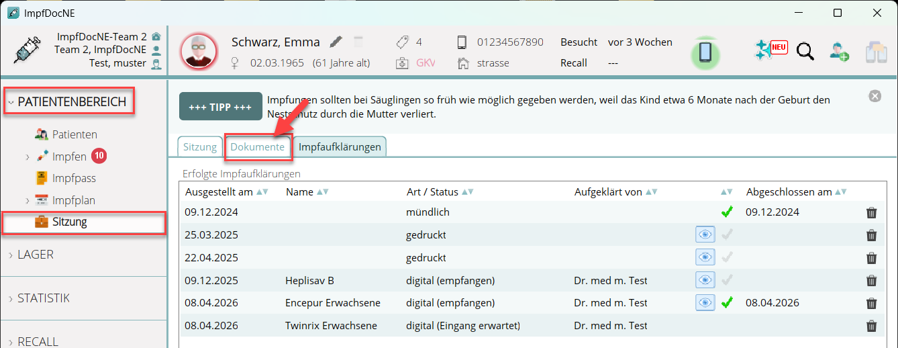View the Encepur Erwachsene document eye icon

tap(705, 303)
